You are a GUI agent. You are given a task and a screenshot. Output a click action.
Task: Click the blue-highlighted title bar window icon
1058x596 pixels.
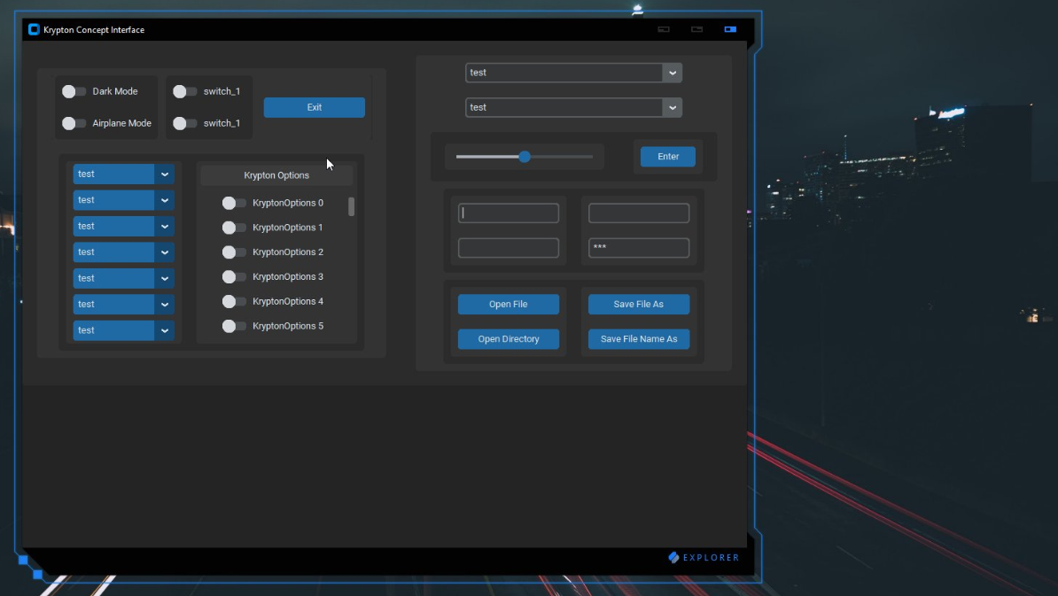pos(730,29)
